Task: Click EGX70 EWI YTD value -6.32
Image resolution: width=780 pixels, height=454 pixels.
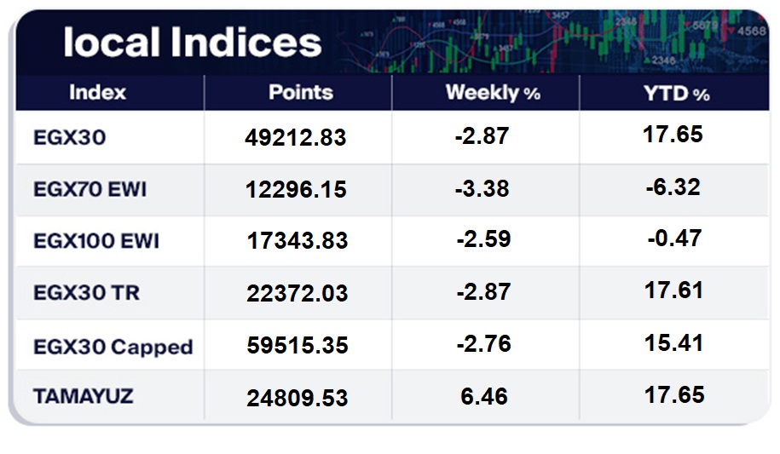Action: [x=673, y=186]
